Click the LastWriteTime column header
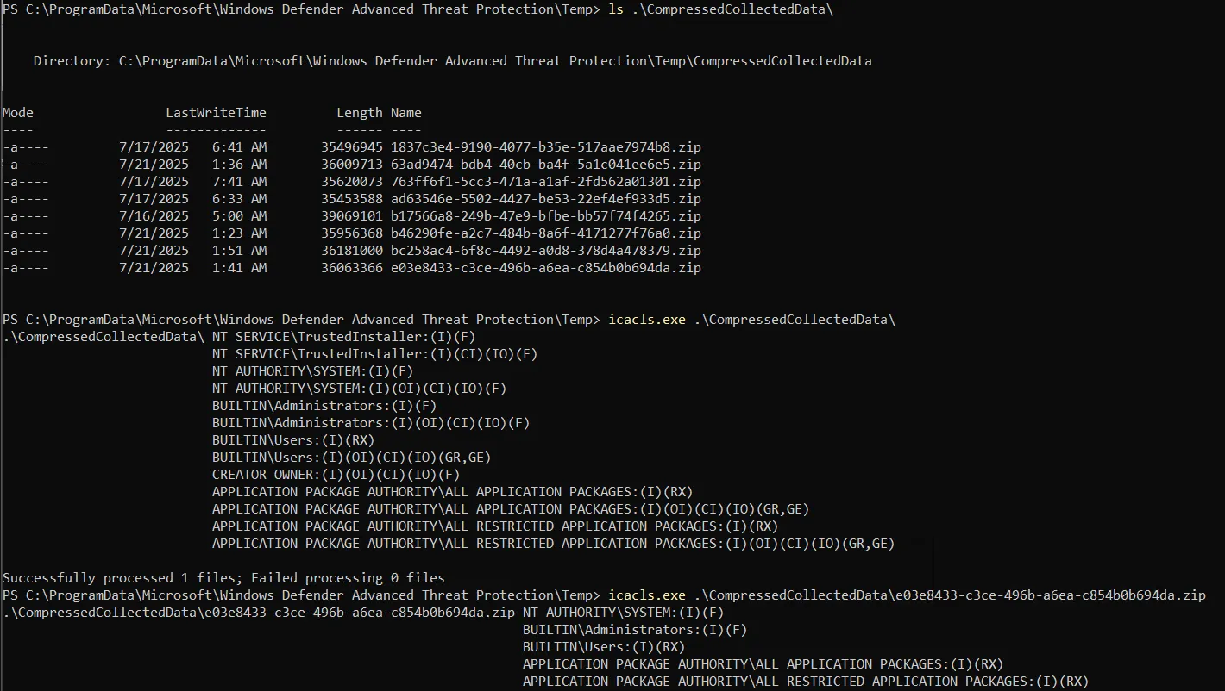The image size is (1225, 691). coord(216,113)
